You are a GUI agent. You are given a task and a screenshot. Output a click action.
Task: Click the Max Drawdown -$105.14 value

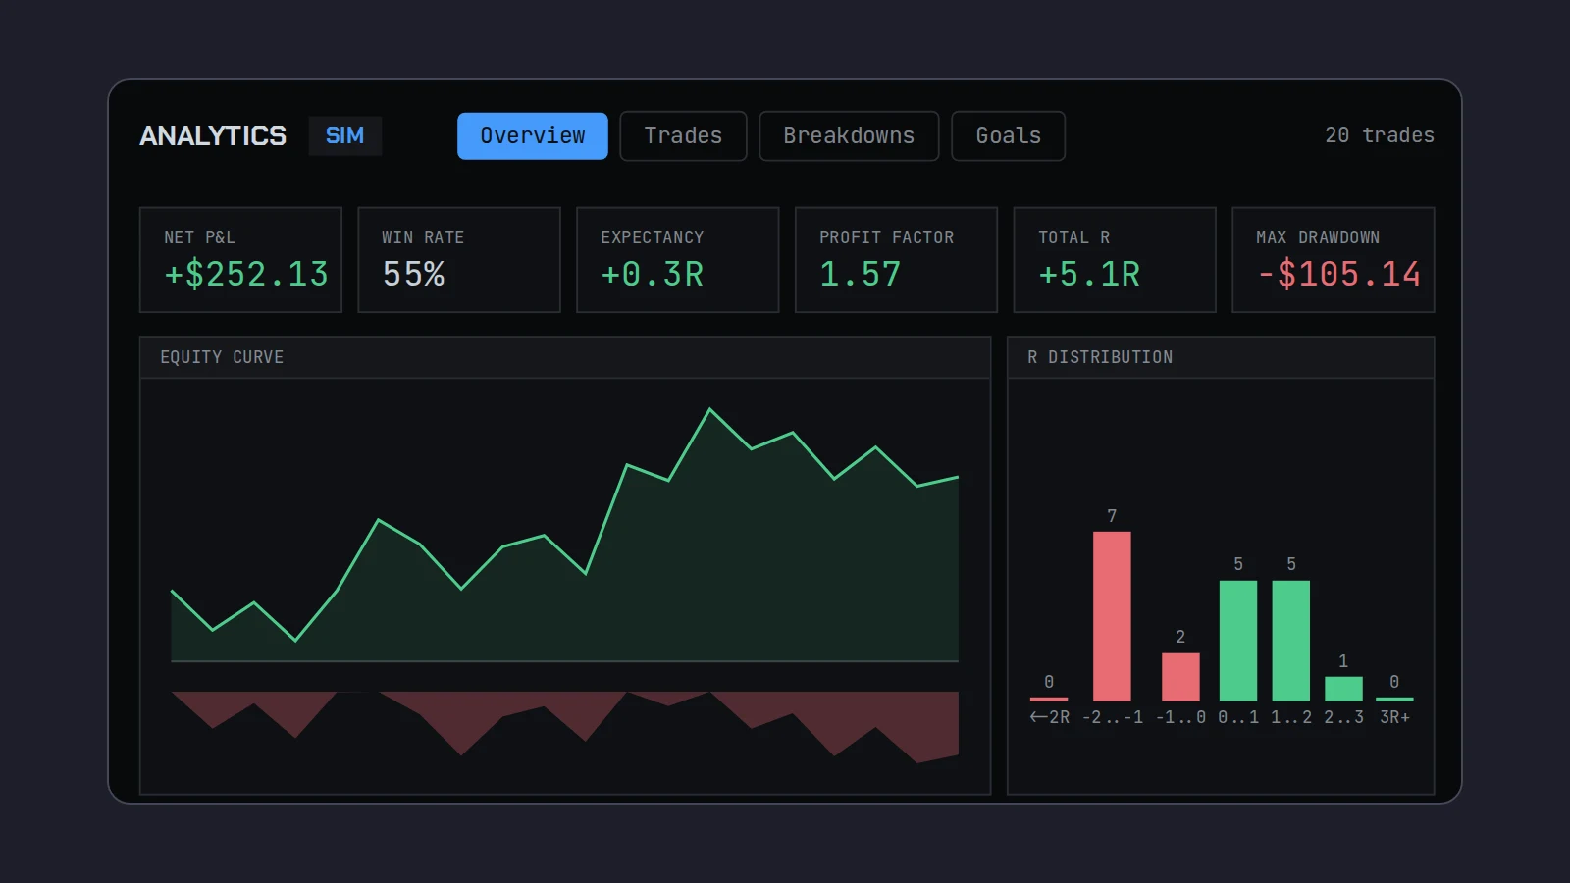coord(1338,274)
